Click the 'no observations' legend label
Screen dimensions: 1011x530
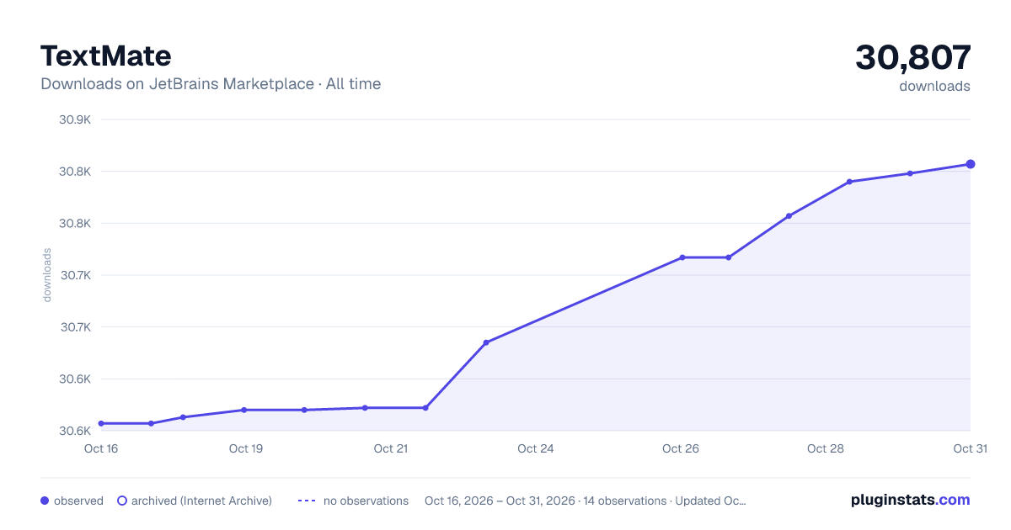(366, 501)
